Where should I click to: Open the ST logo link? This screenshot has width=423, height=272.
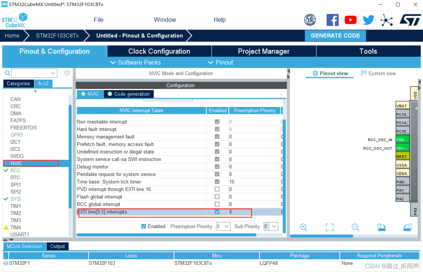(410, 20)
